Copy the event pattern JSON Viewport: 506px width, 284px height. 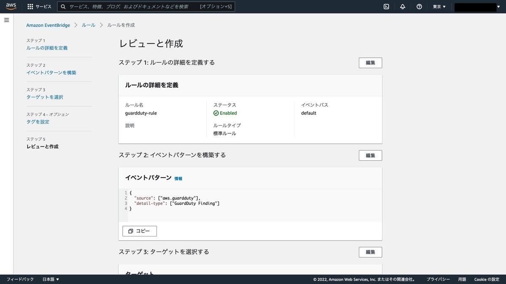[x=139, y=231]
